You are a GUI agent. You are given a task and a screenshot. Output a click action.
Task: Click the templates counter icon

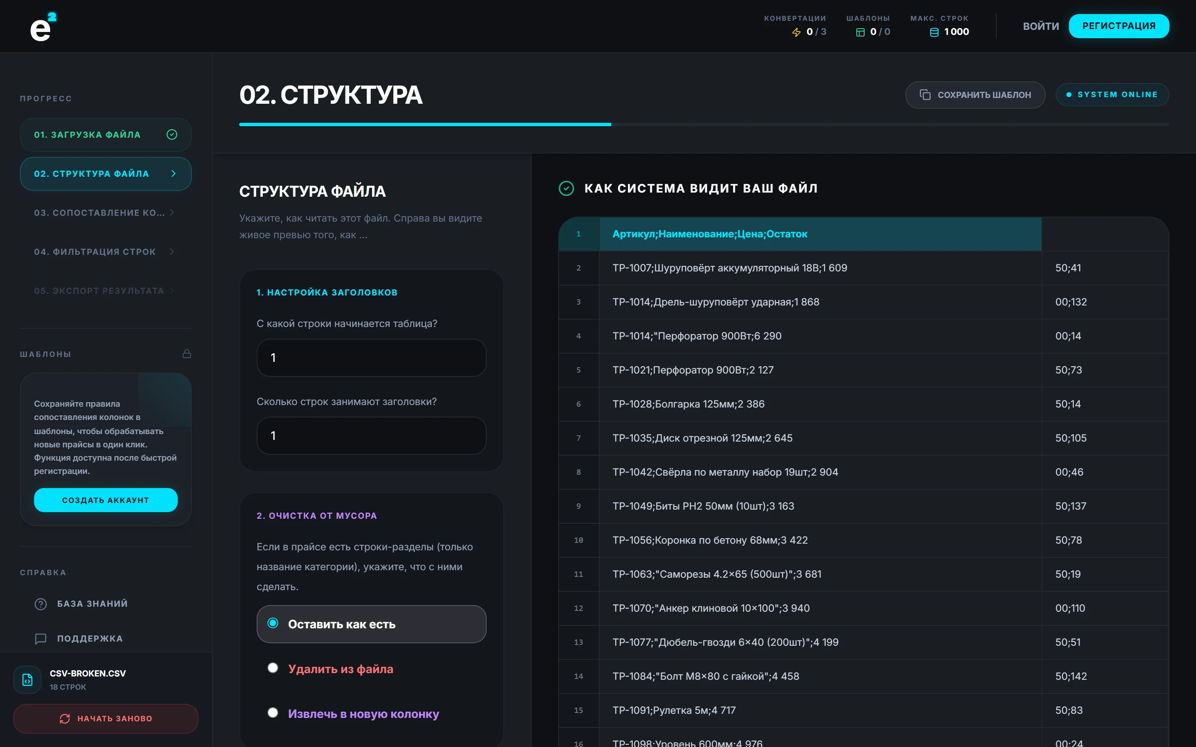pyautogui.click(x=860, y=32)
